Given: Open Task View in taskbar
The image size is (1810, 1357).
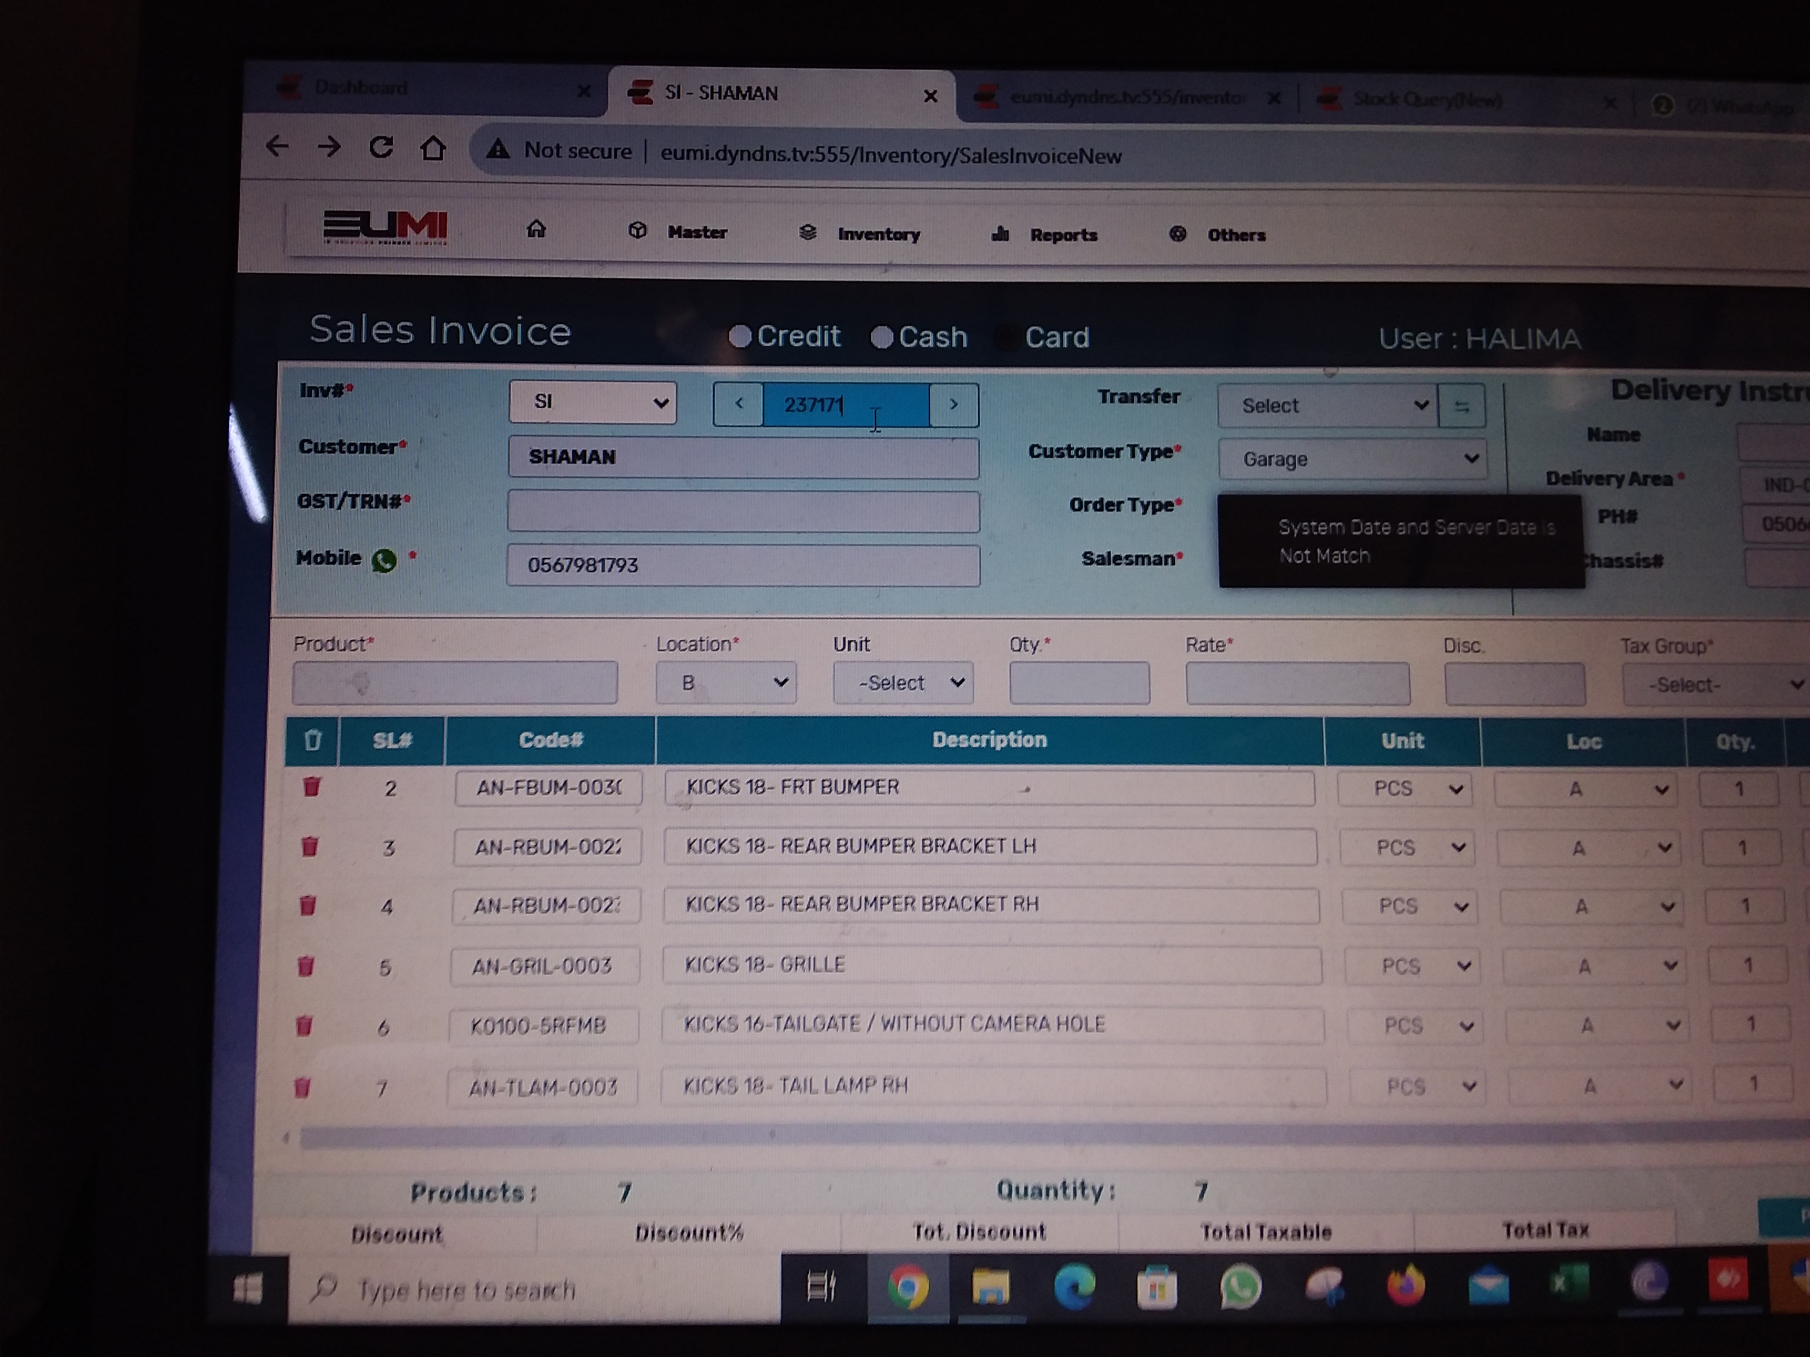Looking at the screenshot, I should 821,1287.
